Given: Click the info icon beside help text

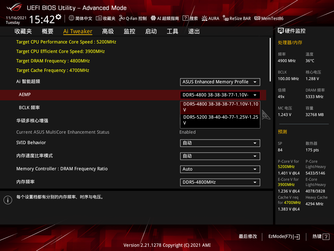Looking at the screenshot, I should click(8, 200).
